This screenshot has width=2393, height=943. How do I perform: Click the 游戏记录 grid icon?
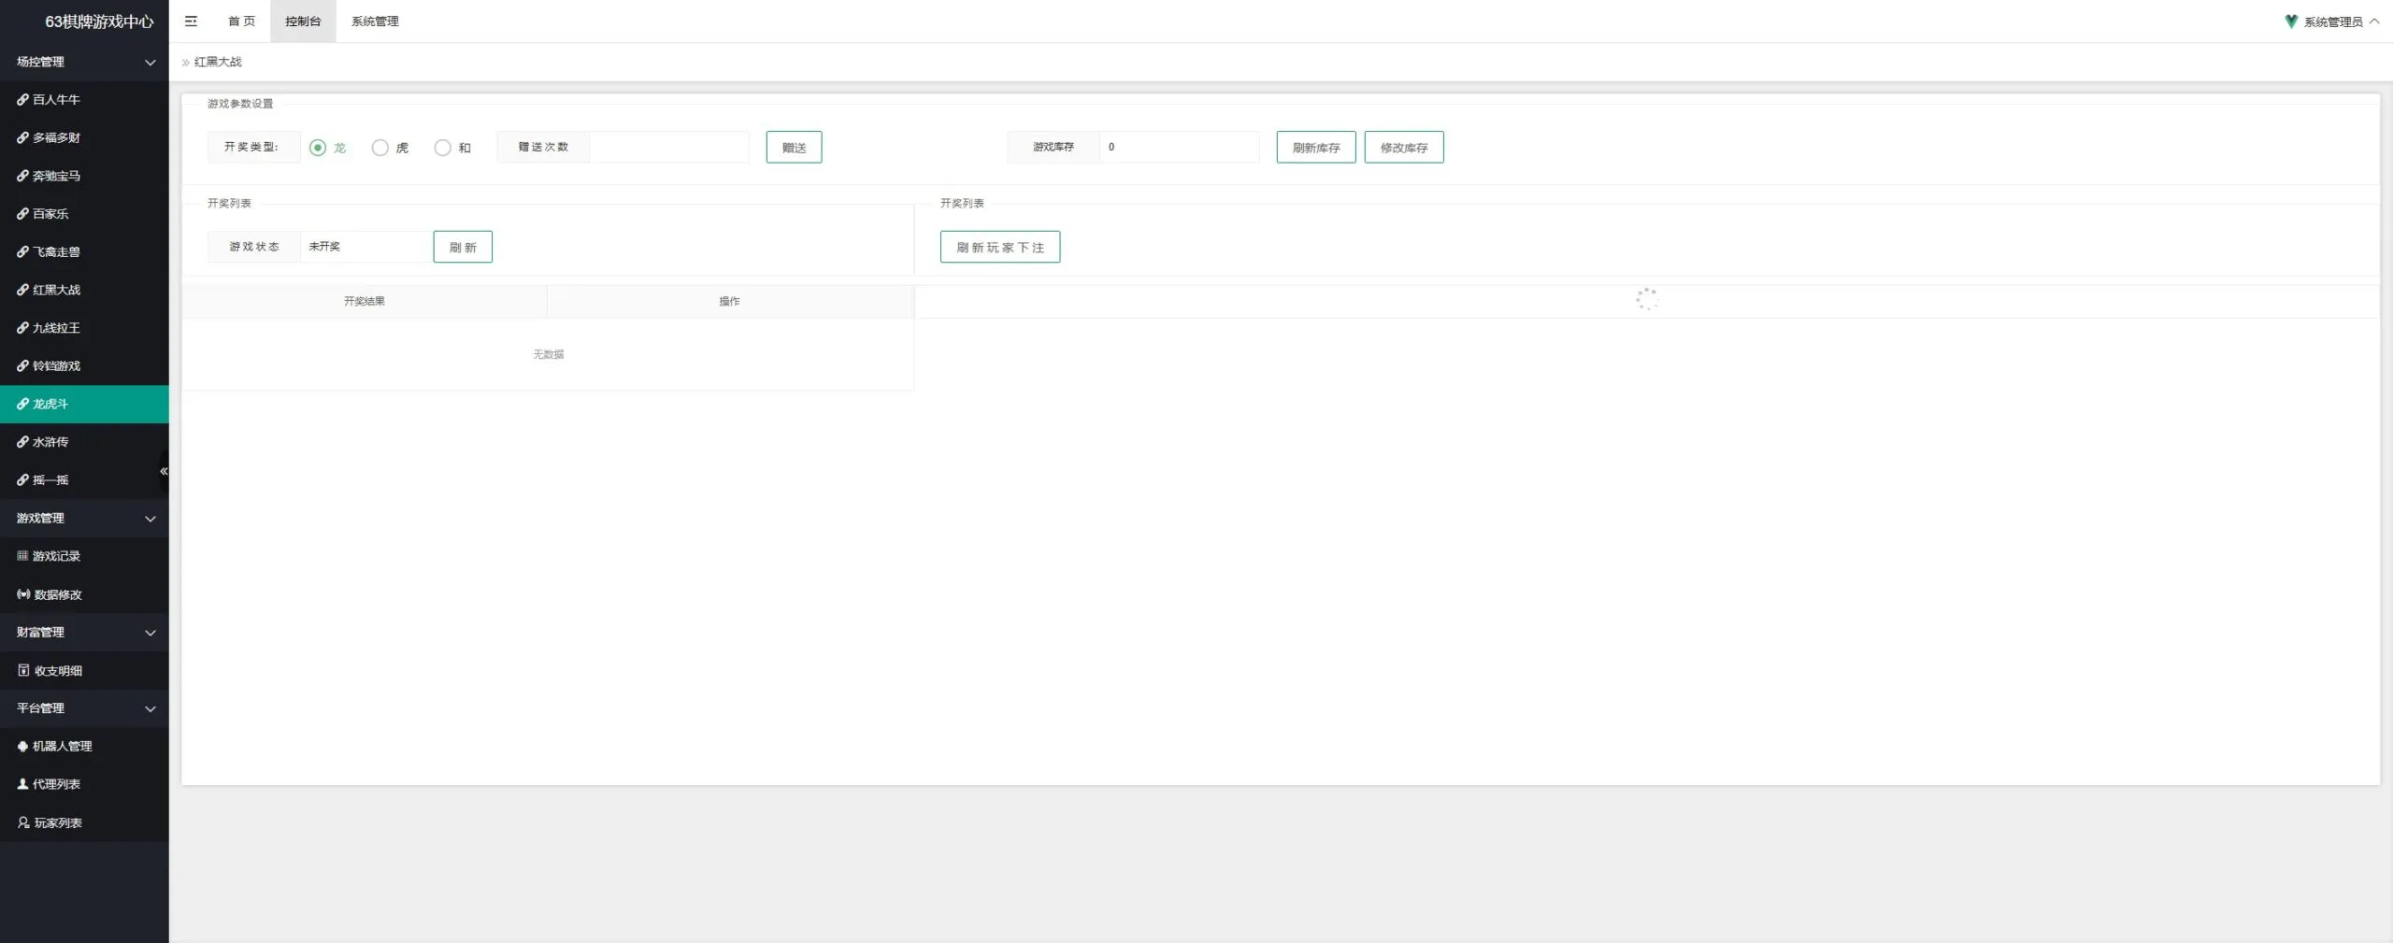(22, 555)
